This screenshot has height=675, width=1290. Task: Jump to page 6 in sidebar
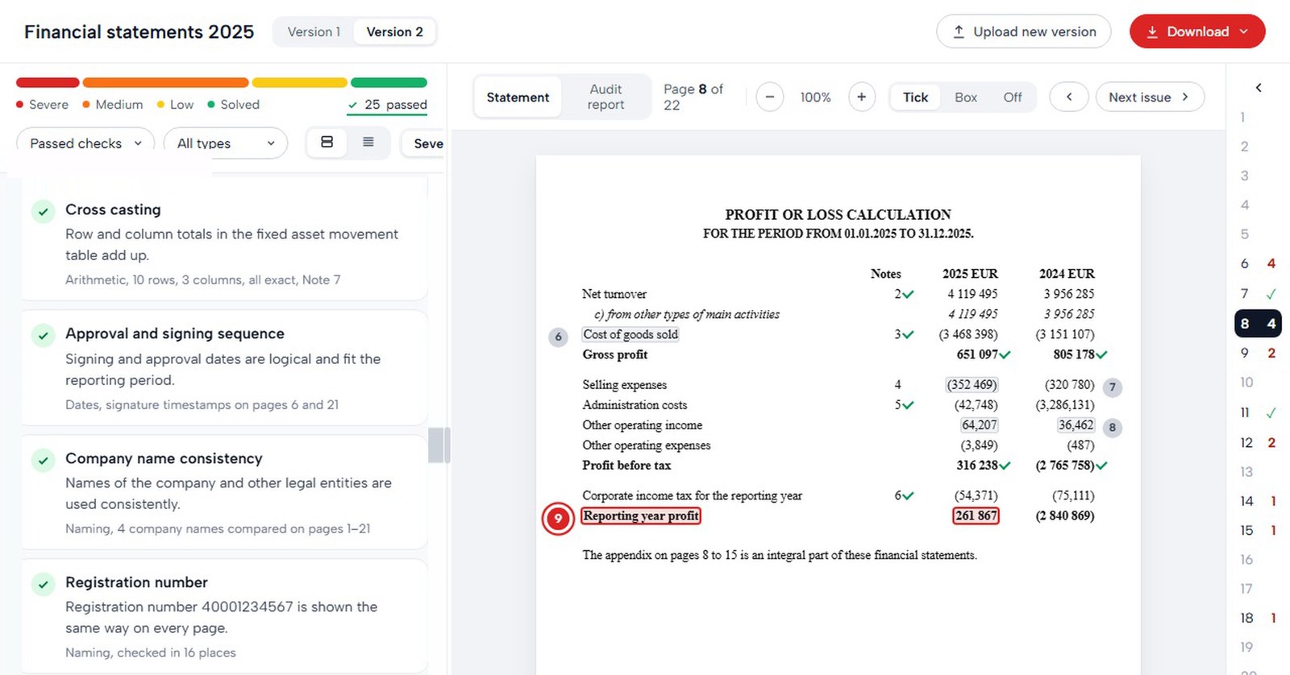pos(1258,263)
